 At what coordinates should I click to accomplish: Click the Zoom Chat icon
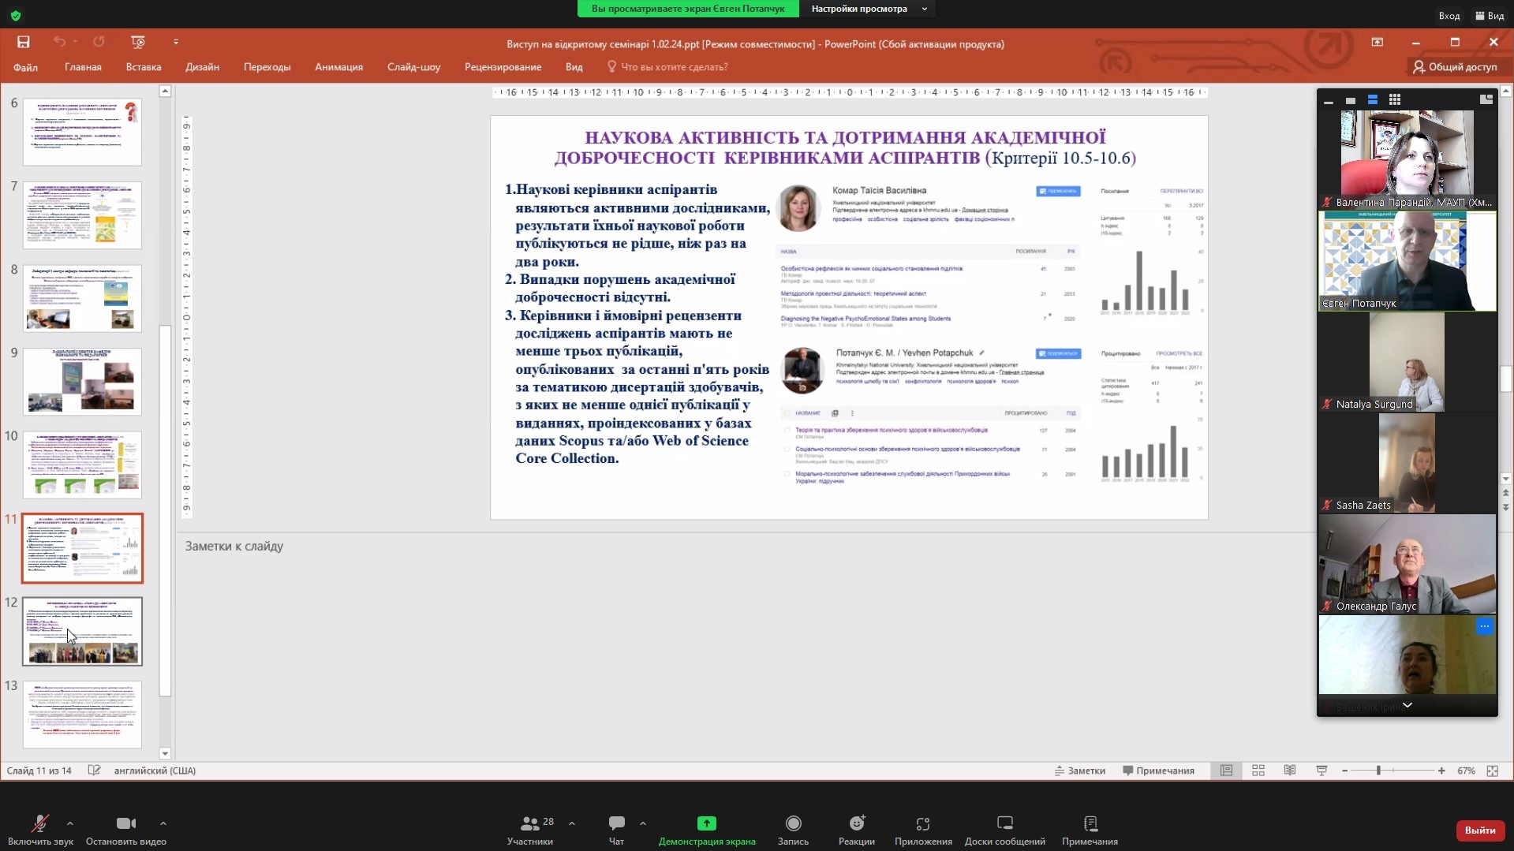616,823
